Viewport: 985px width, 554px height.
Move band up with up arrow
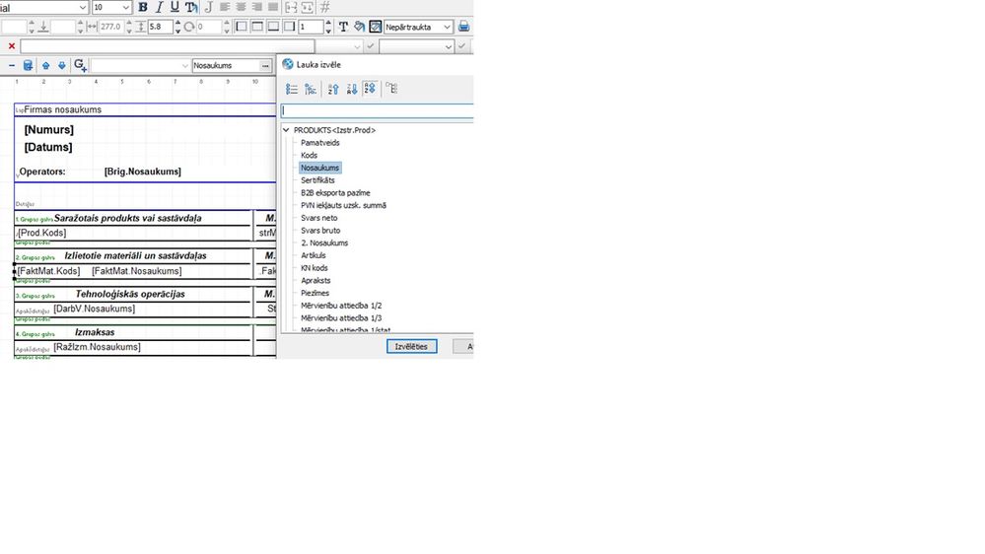[46, 65]
